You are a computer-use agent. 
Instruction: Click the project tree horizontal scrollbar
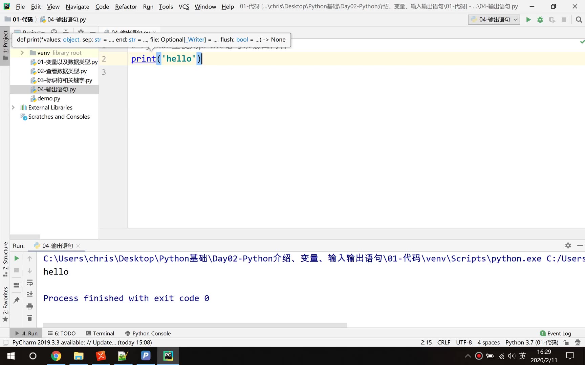click(x=25, y=237)
